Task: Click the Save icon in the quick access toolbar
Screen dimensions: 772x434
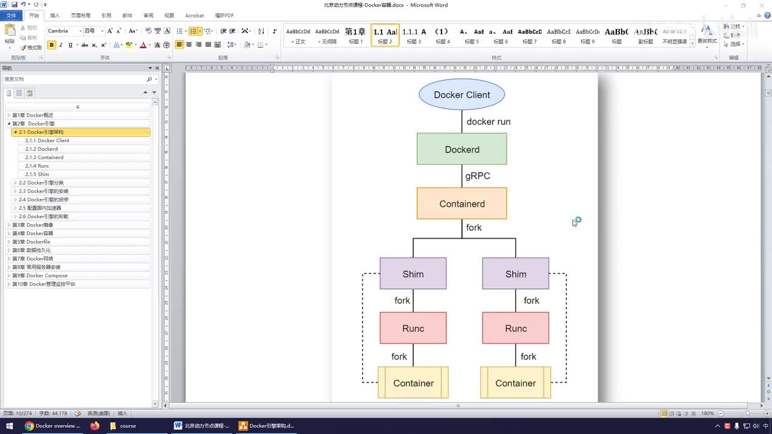Action: [14, 5]
